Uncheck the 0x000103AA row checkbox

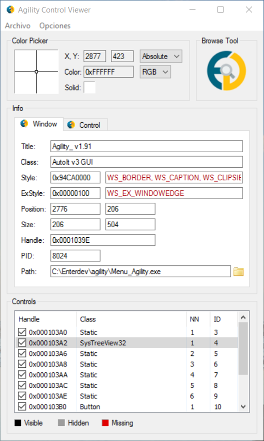click(x=22, y=374)
